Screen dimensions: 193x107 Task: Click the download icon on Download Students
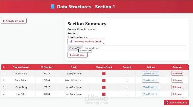[x=71, y=41]
